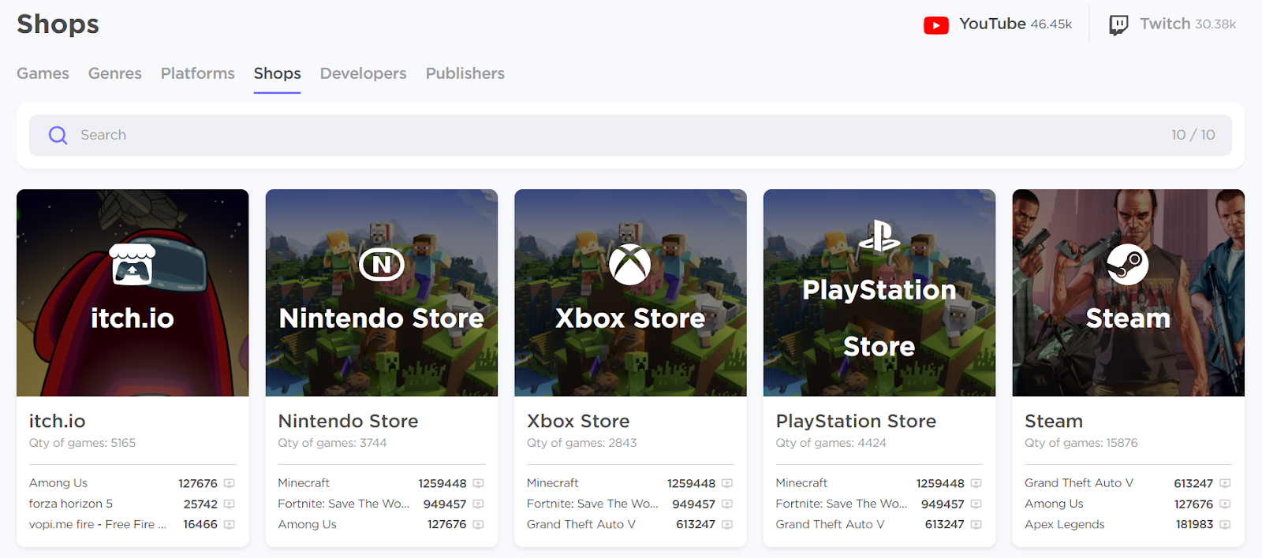
Task: Click the YouTube logo icon
Action: click(x=936, y=25)
